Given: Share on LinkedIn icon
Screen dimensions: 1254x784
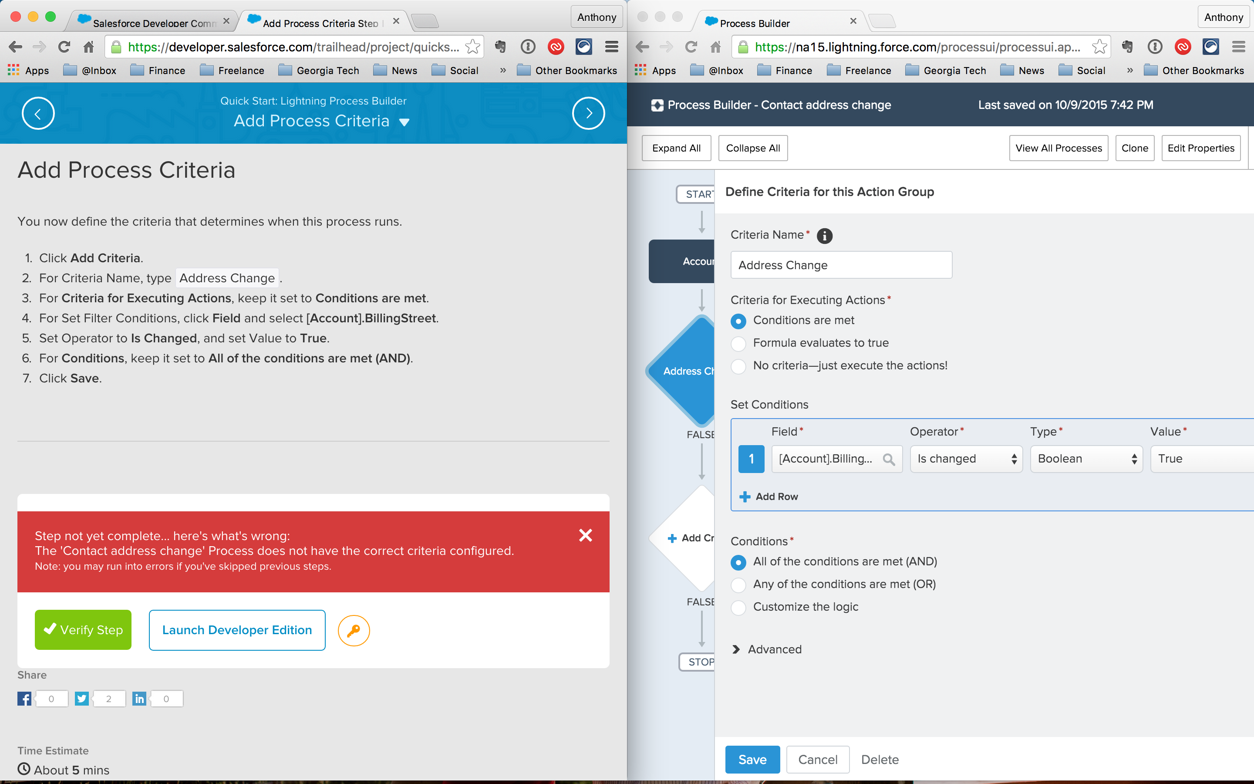Looking at the screenshot, I should [139, 699].
